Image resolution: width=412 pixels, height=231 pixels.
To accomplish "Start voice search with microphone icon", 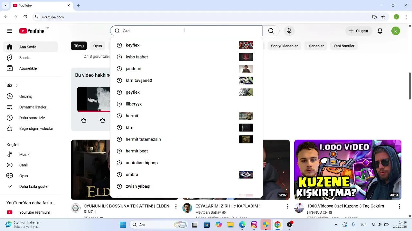I will pos(289,31).
